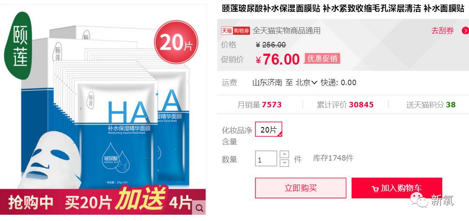Open the 北京 destination dropdown
Screen dimensions: 469x221
[x=306, y=83]
